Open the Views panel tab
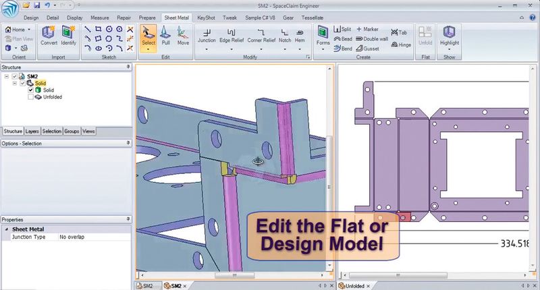The height and width of the screenshot is (290, 540). point(88,131)
